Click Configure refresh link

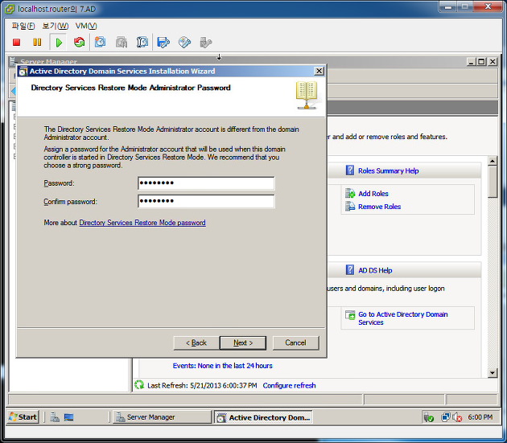point(289,385)
